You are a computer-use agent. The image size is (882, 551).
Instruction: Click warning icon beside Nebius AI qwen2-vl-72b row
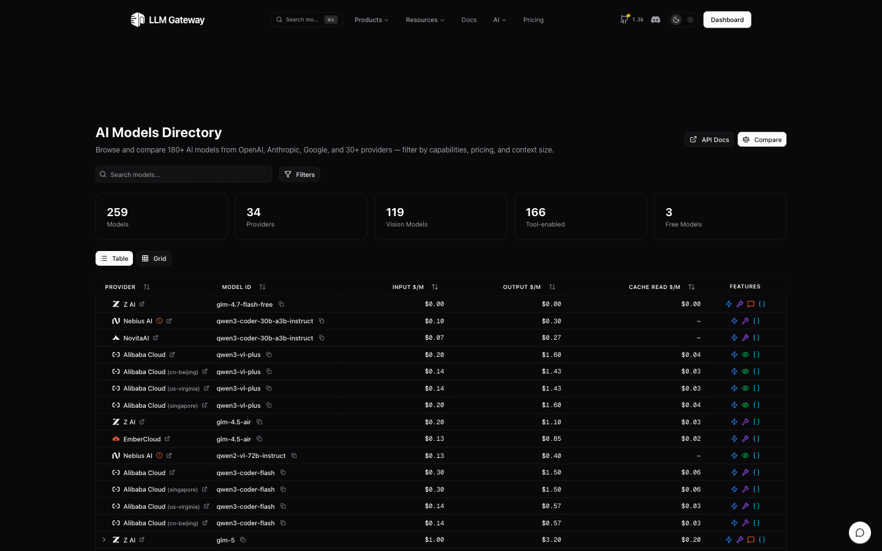(x=159, y=455)
